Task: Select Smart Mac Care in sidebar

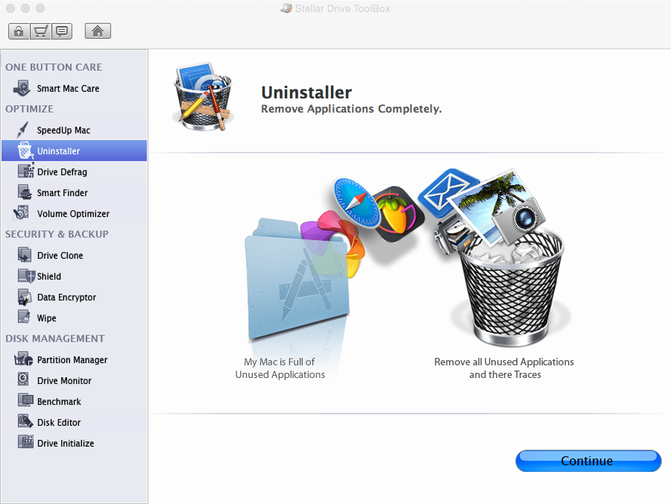Action: pyautogui.click(x=68, y=89)
